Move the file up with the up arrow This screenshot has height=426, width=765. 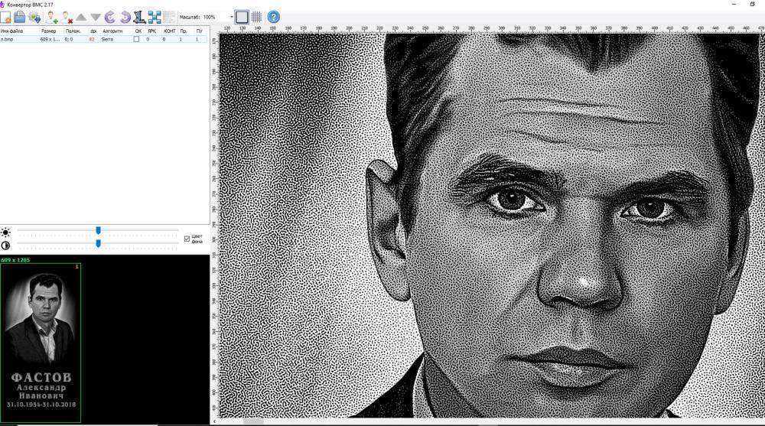point(81,17)
